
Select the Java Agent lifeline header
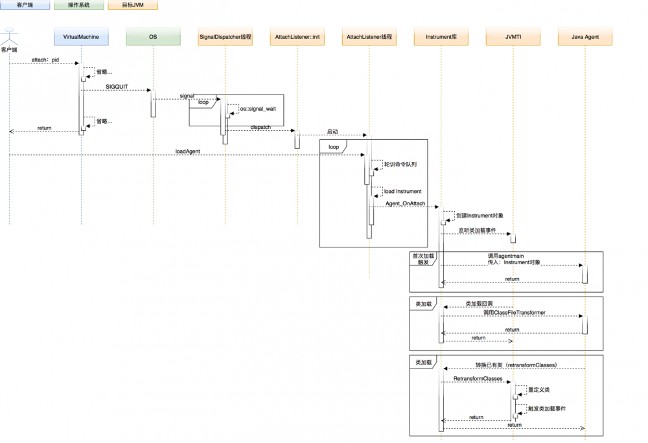[584, 37]
